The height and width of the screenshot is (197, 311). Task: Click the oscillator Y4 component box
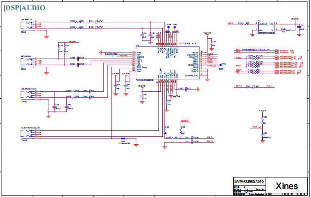pyautogui.click(x=267, y=27)
